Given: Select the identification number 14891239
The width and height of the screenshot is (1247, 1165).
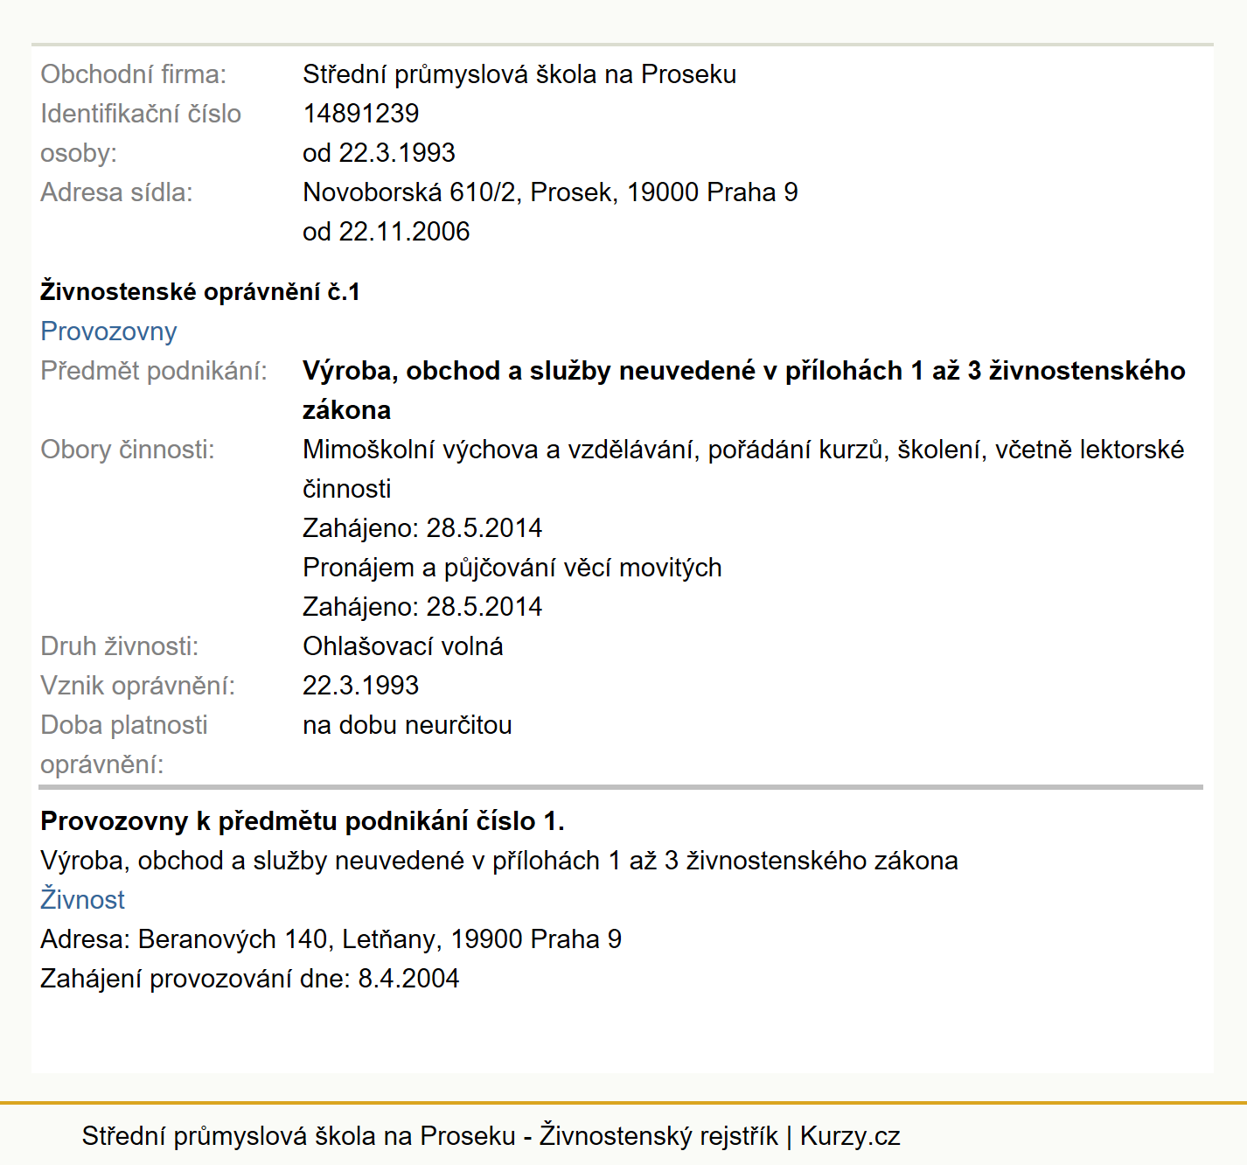Looking at the screenshot, I should coord(360,114).
